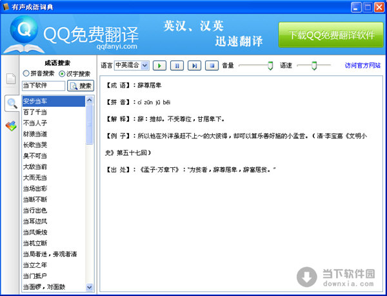Select idiom 当机立断 in the list
The image size is (387, 296).
(54, 243)
